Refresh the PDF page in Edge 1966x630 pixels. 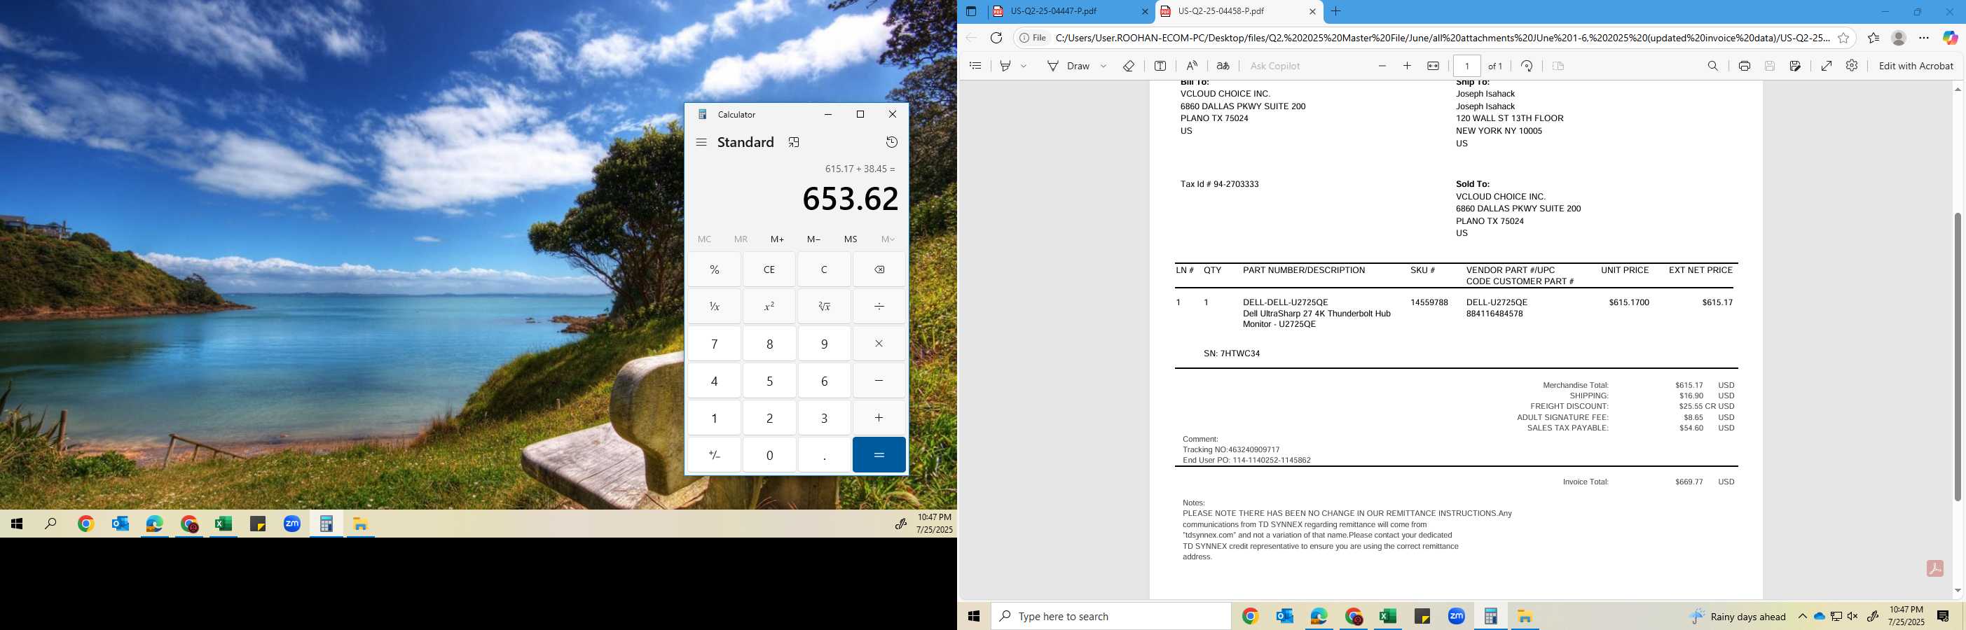[996, 37]
